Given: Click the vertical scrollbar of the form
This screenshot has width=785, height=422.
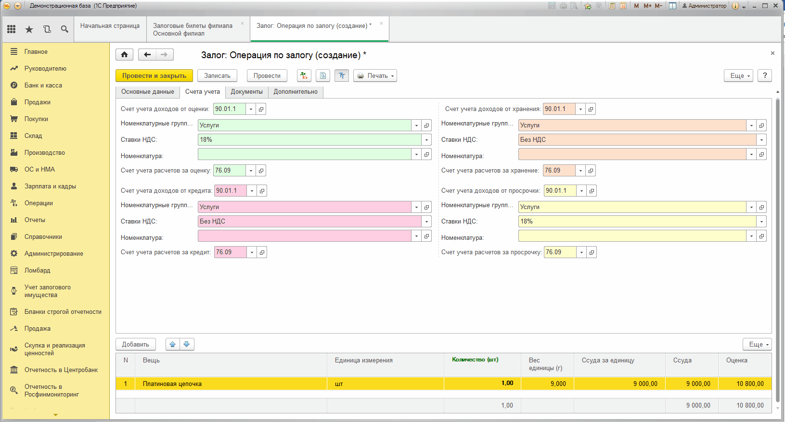Looking at the screenshot, I should 778,250.
